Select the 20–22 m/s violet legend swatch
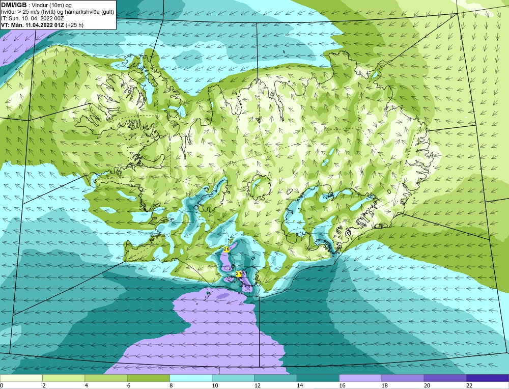The image size is (509, 389). pos(445,378)
